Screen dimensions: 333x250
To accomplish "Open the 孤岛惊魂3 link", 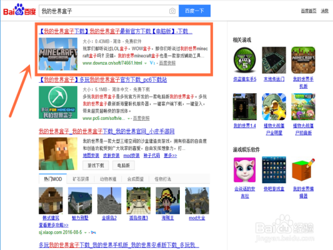I will tap(139, 218).
